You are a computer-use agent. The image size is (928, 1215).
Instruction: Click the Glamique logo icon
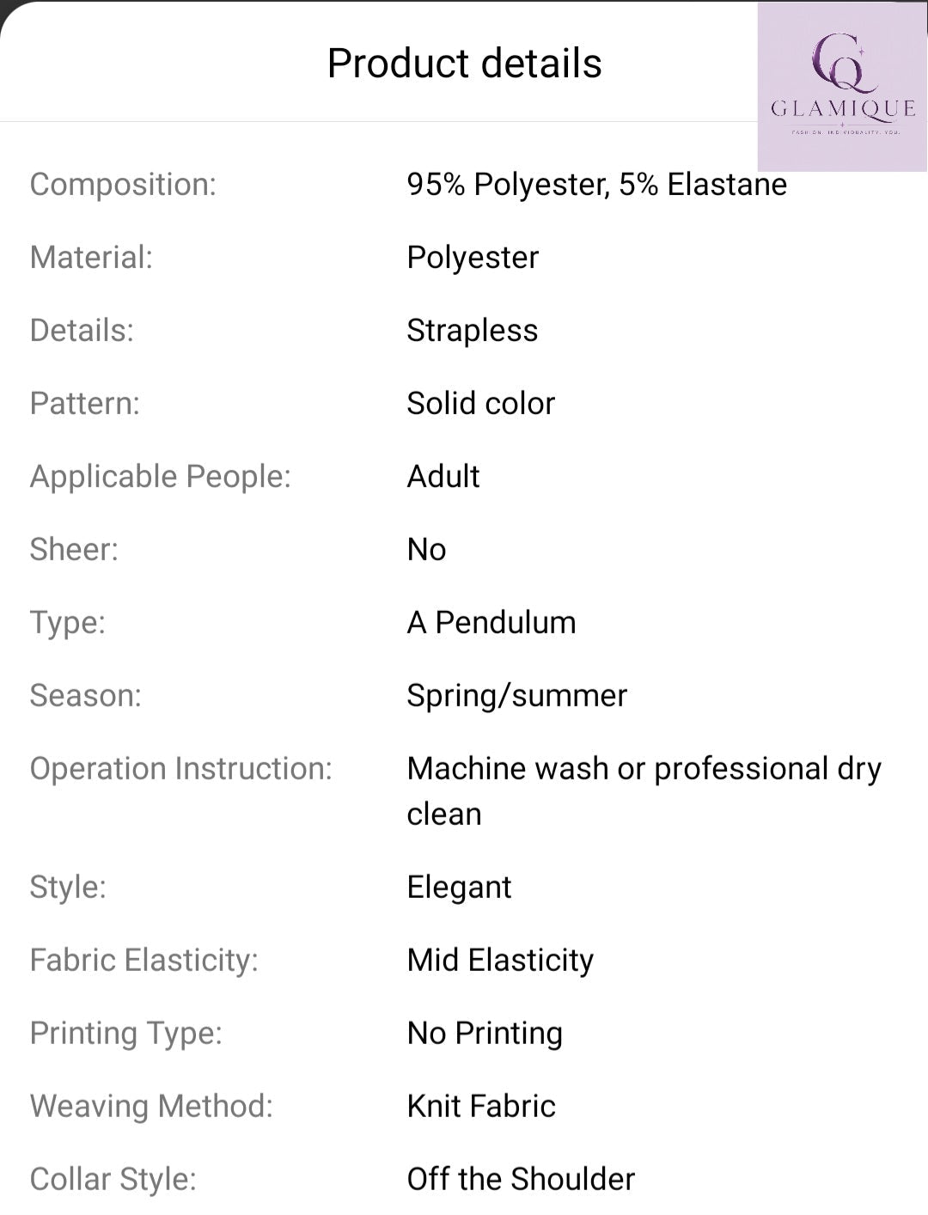pyautogui.click(x=842, y=86)
